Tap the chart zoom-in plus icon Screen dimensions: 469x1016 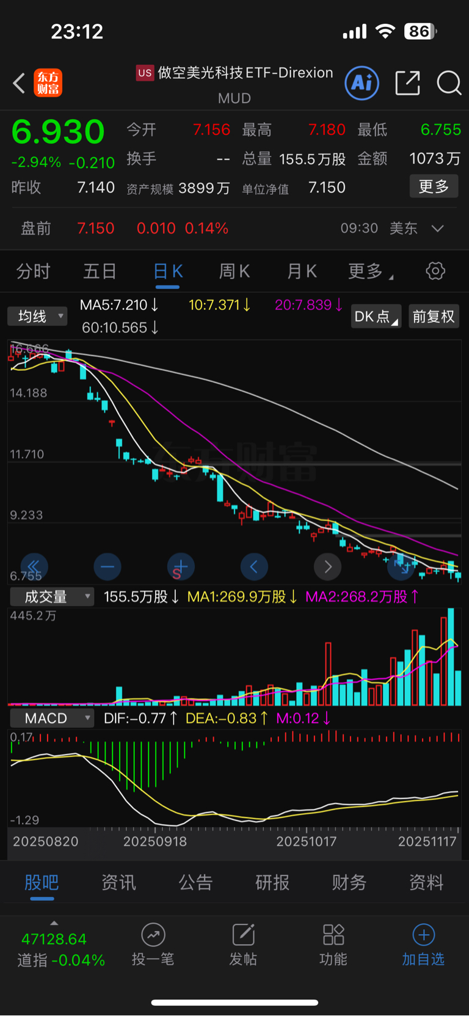pyautogui.click(x=181, y=567)
